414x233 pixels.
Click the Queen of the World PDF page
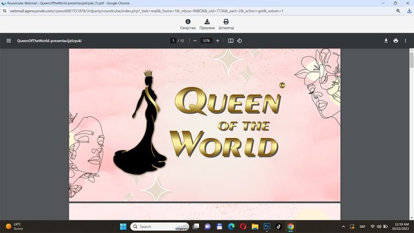point(205,125)
